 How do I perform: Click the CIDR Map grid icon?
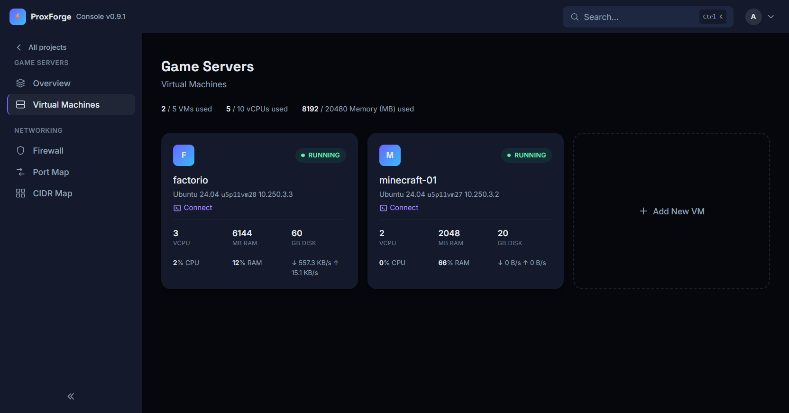20,193
